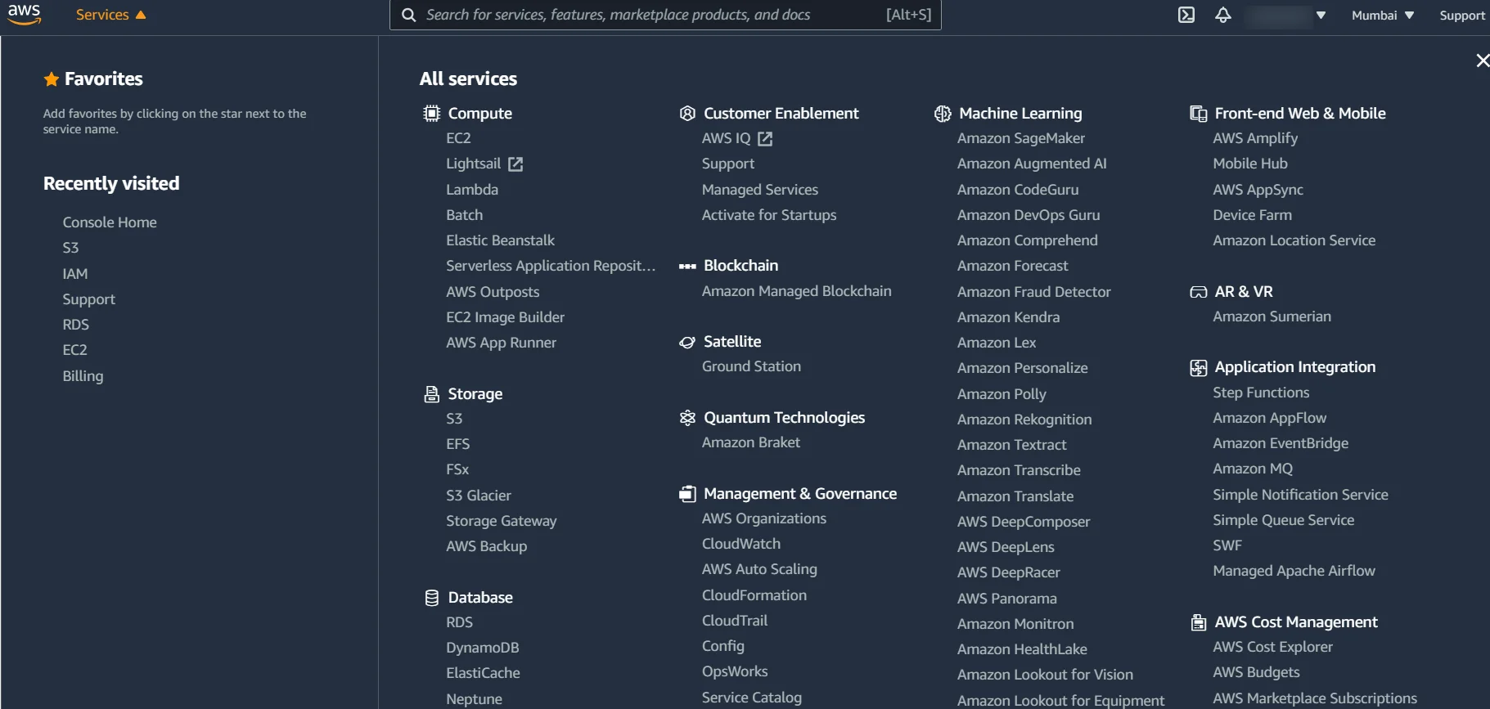Click the Management & Governance category icon
The width and height of the screenshot is (1490, 709).
click(x=687, y=494)
